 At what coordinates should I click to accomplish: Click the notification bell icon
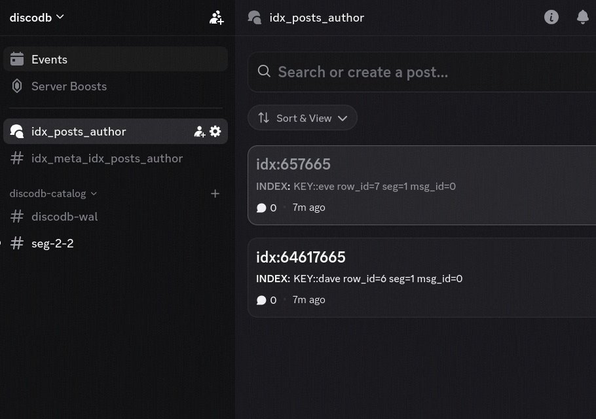pyautogui.click(x=583, y=17)
